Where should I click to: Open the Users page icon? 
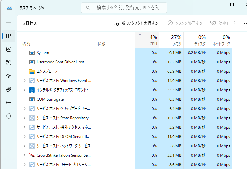(9, 89)
